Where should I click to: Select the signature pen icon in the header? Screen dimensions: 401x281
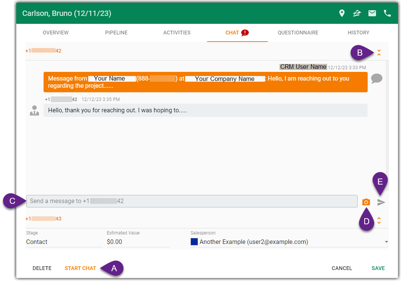(357, 13)
